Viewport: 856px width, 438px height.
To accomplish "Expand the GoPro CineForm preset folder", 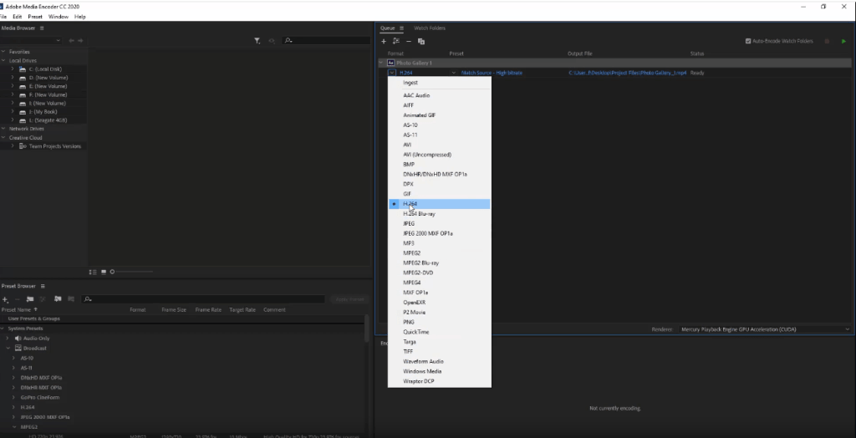I will point(13,397).
